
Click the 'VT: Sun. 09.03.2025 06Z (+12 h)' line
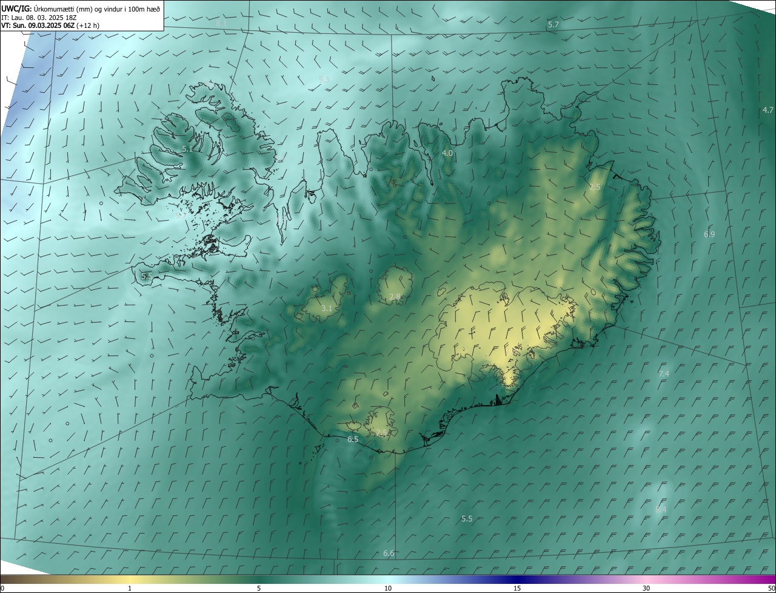click(x=50, y=25)
